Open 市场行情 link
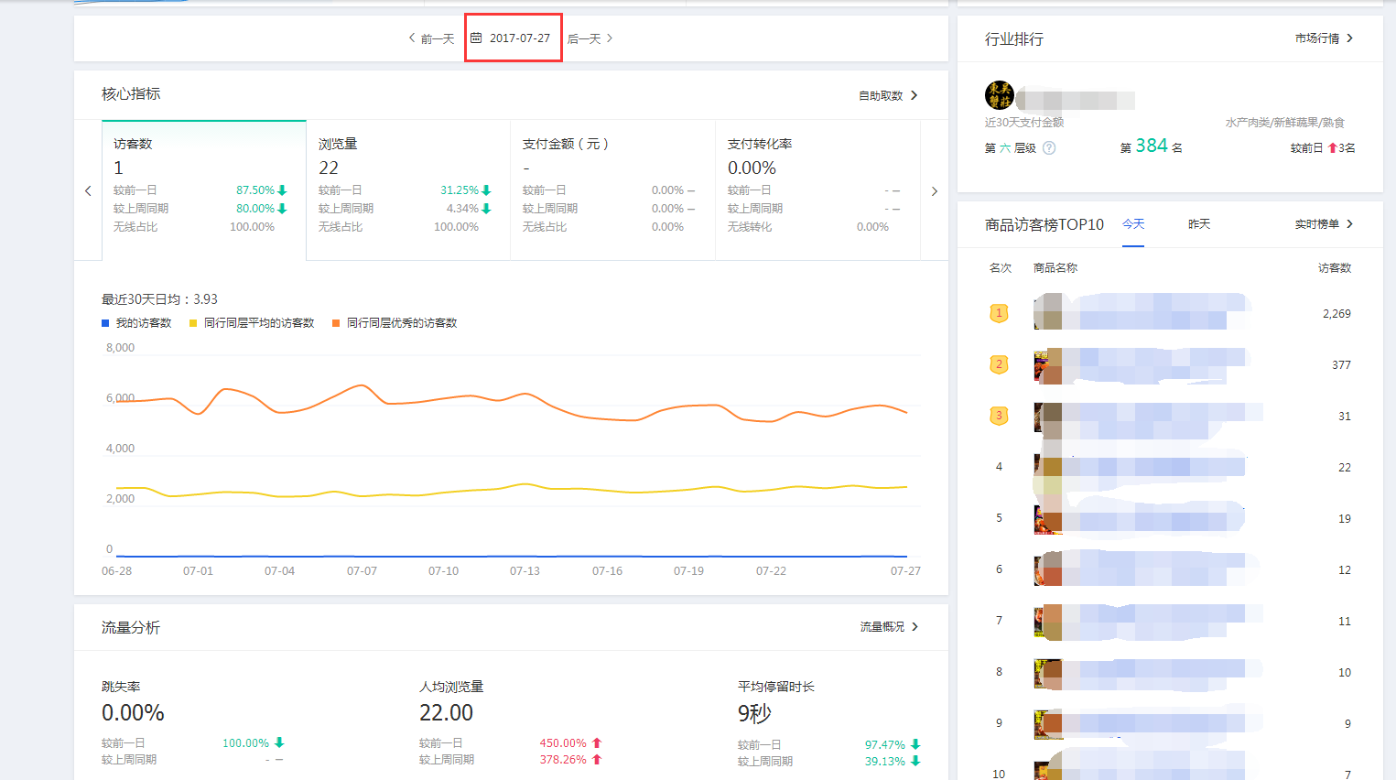 click(1323, 38)
